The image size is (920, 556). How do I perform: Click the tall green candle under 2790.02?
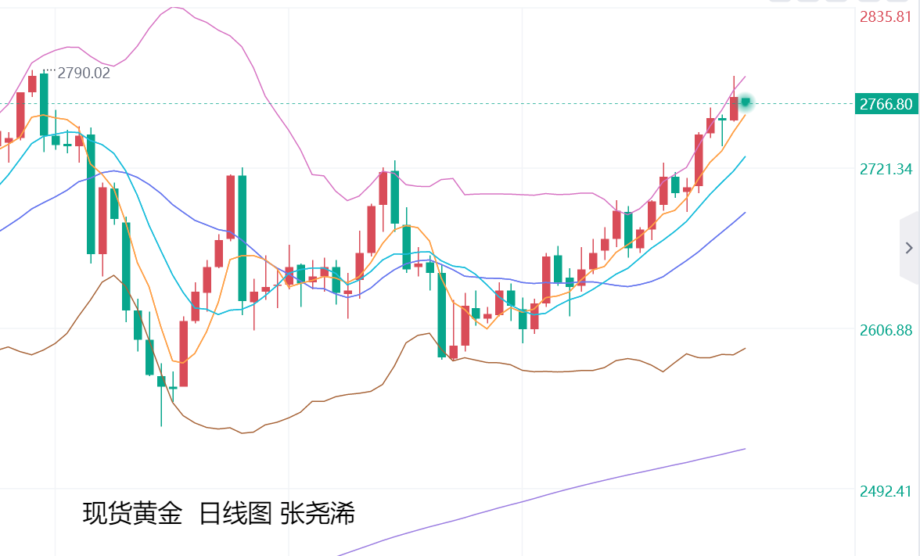coord(44,104)
